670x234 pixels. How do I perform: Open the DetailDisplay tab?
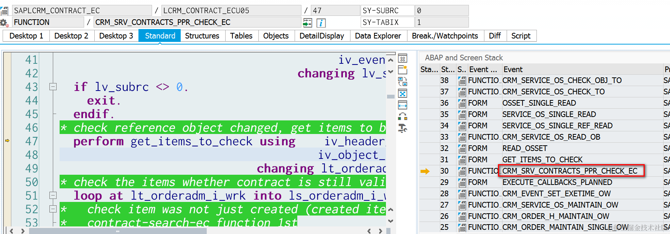322,36
